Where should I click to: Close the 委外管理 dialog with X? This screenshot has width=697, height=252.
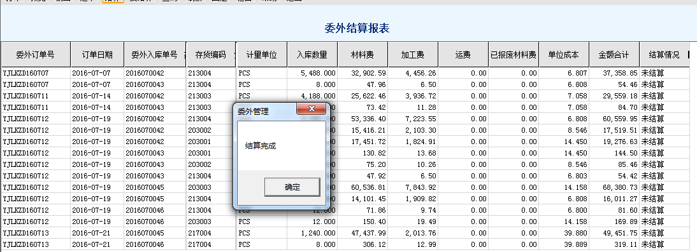(312, 109)
